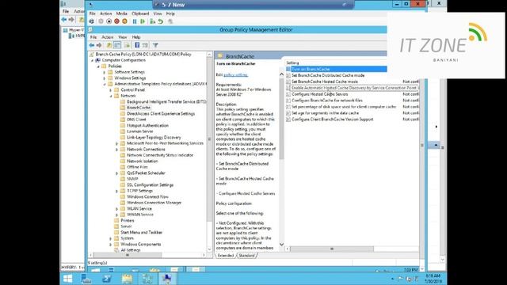This screenshot has height=285, width=507.
Task: Select DNS Client folder in tree
Action: [136, 120]
